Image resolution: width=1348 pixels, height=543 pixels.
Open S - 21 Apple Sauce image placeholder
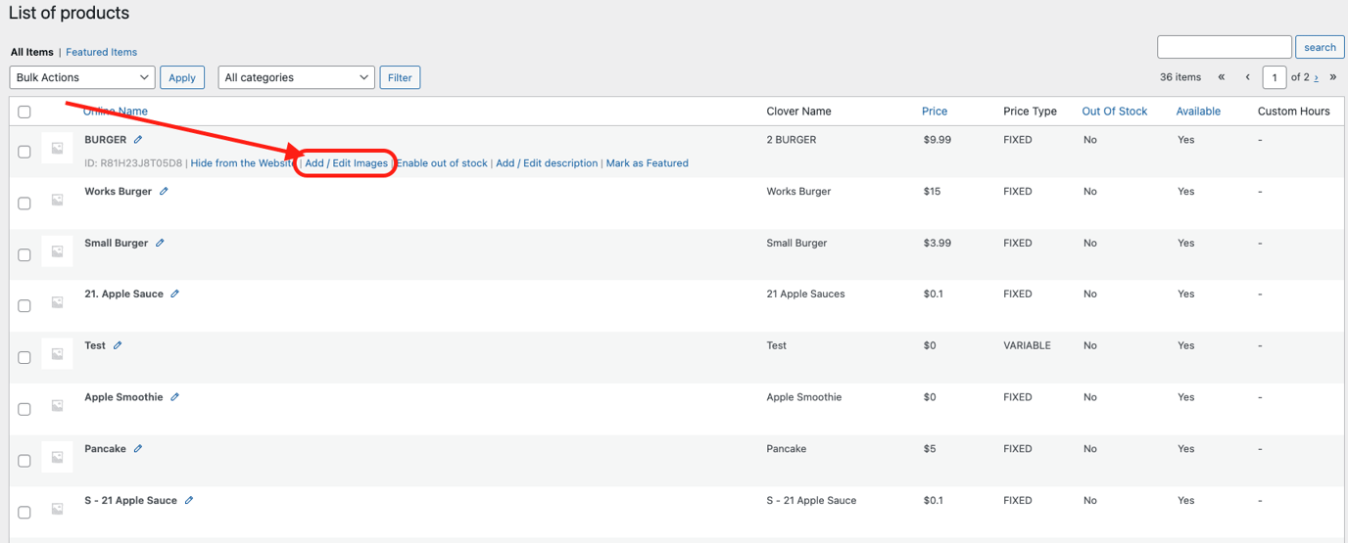point(58,509)
